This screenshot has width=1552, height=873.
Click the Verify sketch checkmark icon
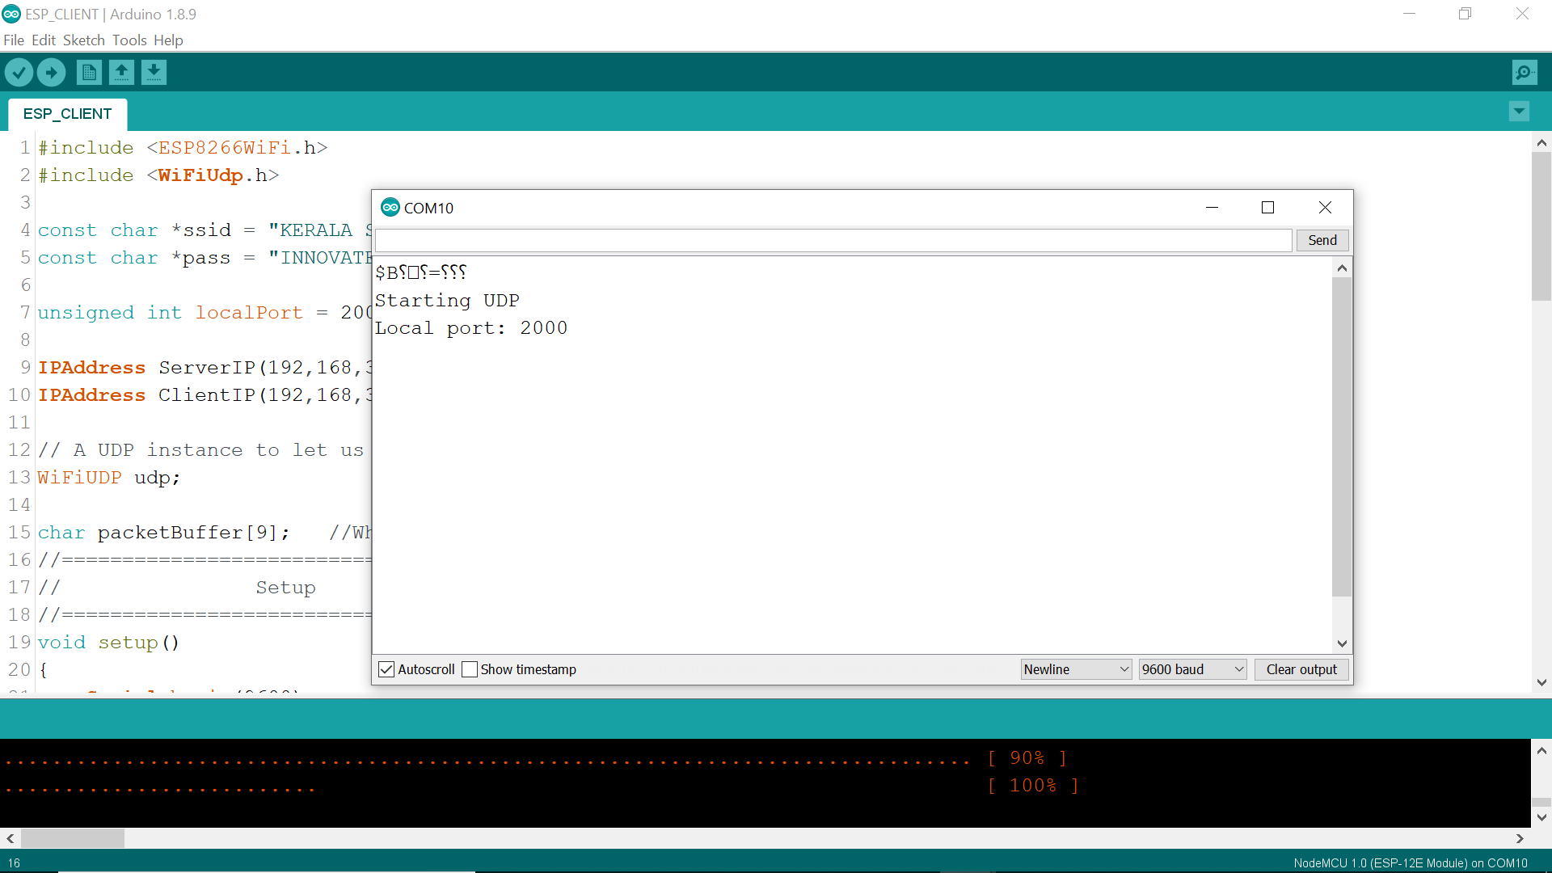tap(19, 73)
